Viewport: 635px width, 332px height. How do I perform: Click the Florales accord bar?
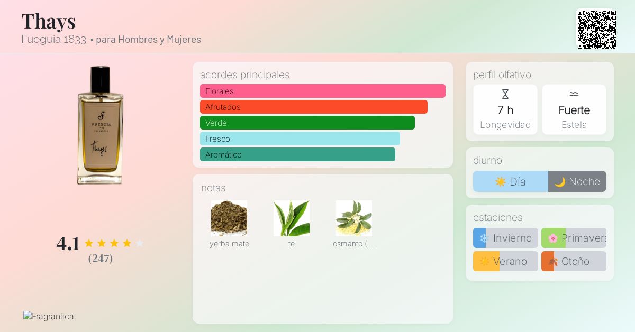322,91
